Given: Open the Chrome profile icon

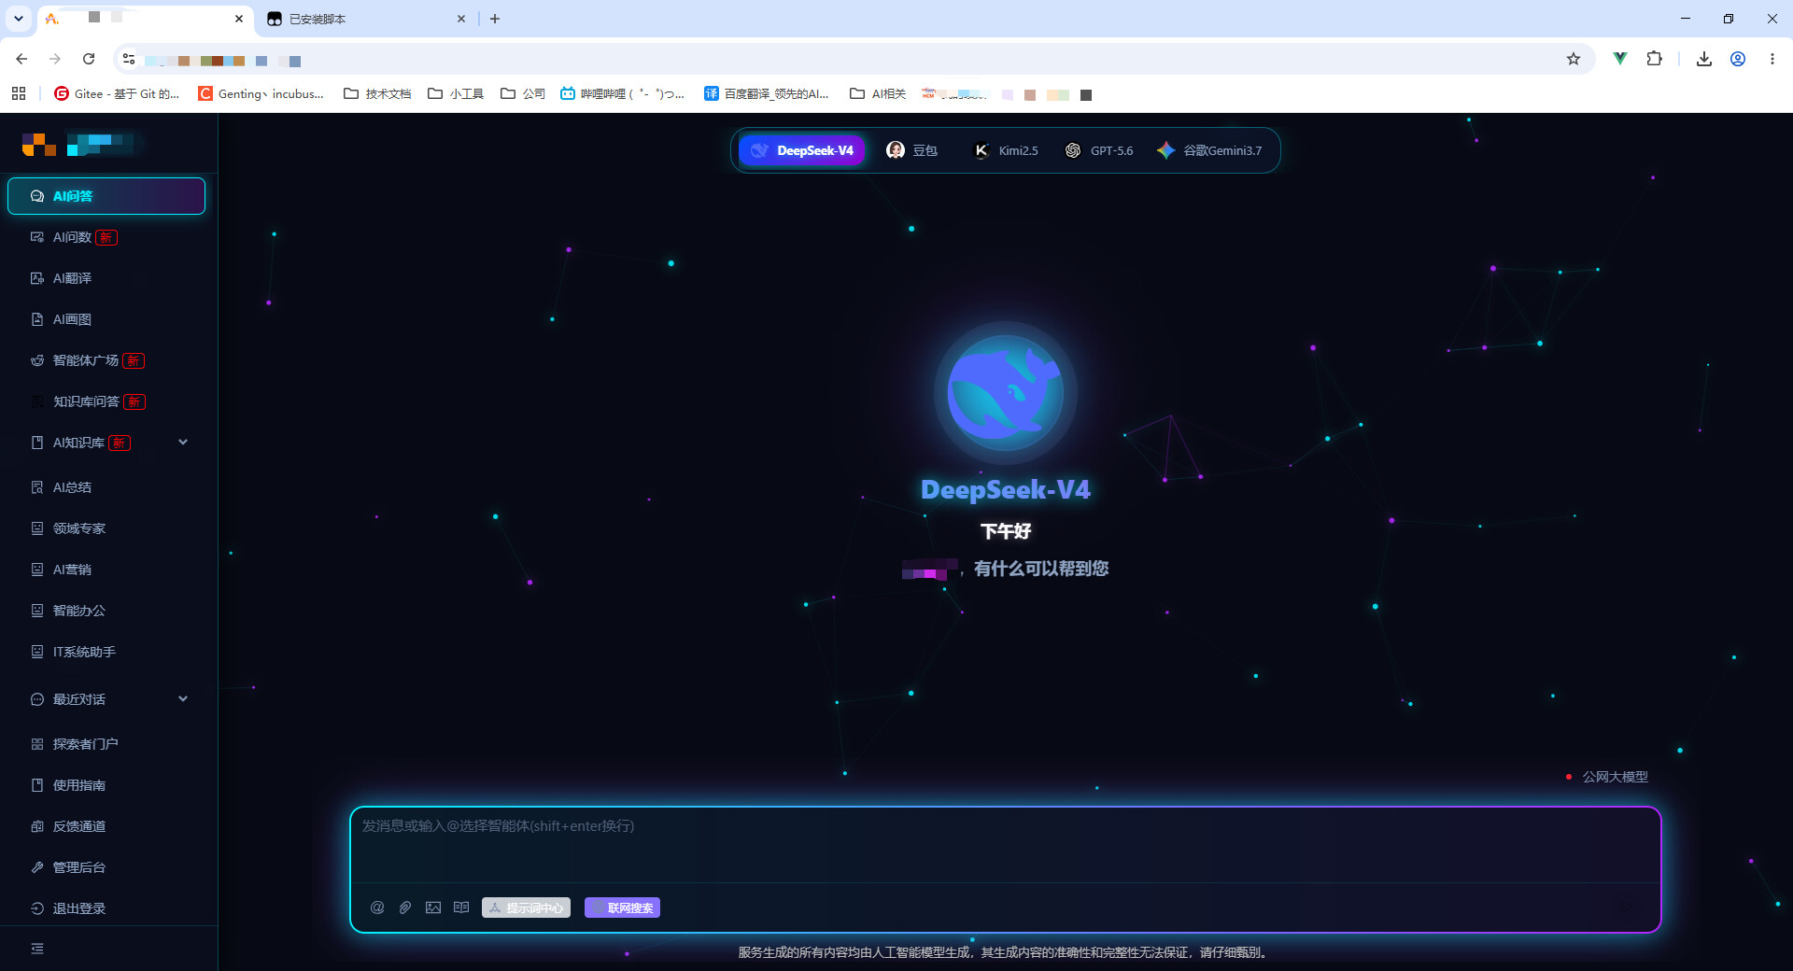Looking at the screenshot, I should (1738, 59).
